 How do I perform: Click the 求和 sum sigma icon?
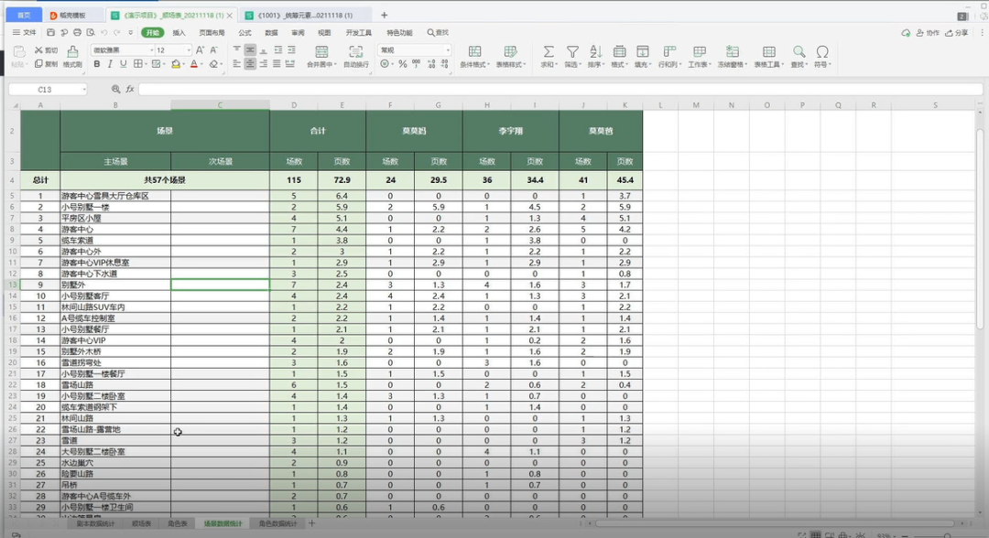click(549, 51)
